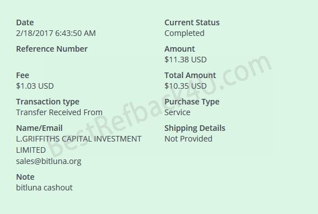Select the bitluna cashout note text

coord(44,188)
